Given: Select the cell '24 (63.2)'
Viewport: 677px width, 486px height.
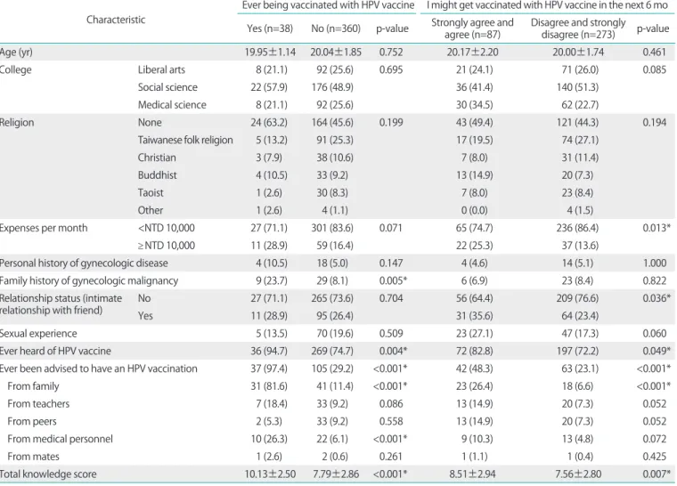Looking at the screenshot, I should (x=269, y=123).
